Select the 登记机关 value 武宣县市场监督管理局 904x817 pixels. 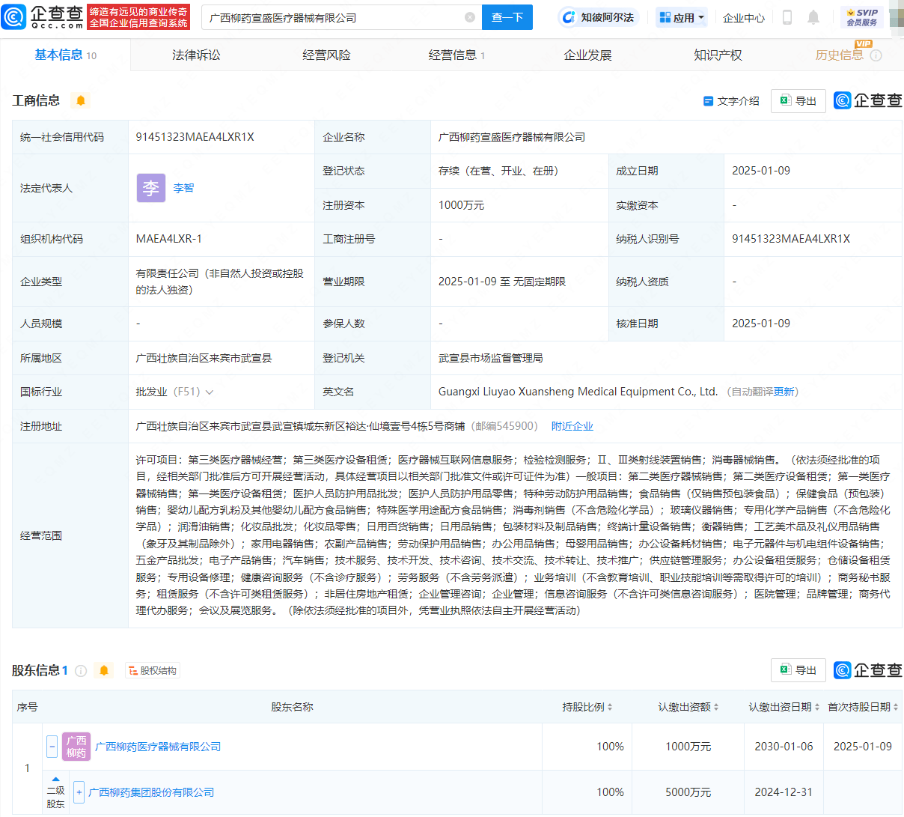point(491,358)
